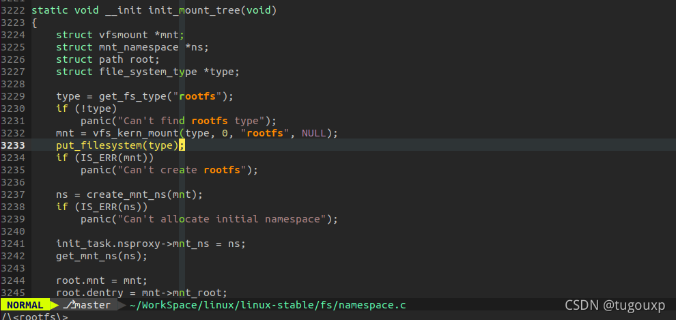Click line number 3241
The image size is (676, 320).
pos(12,244)
